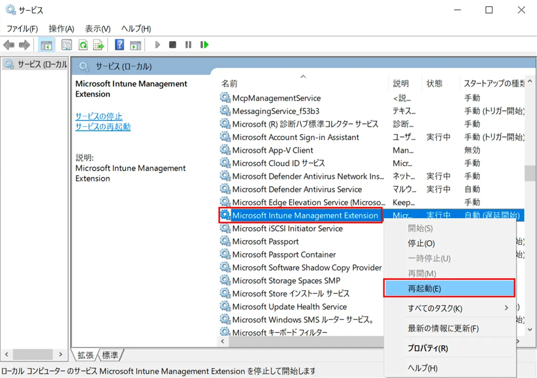Choose 最新の情報に更新(F) in context menu
The height and width of the screenshot is (378, 537).
click(450, 328)
